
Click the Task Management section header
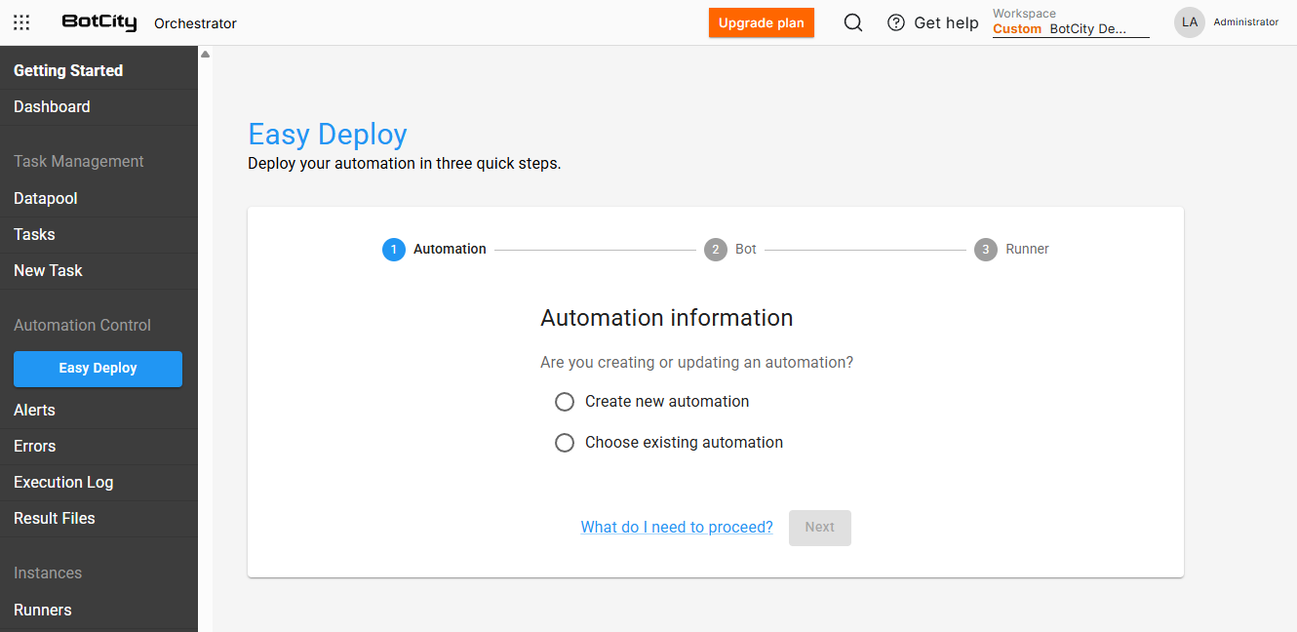click(x=79, y=162)
